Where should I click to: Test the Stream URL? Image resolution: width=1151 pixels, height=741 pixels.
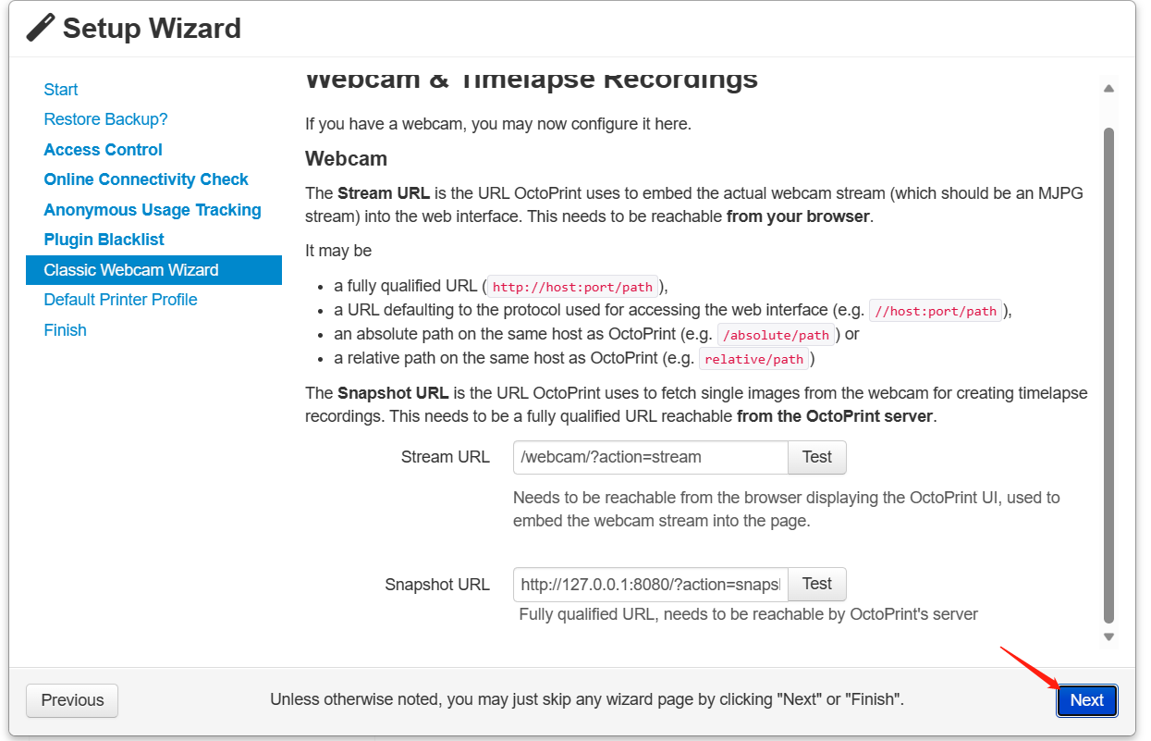(x=816, y=457)
